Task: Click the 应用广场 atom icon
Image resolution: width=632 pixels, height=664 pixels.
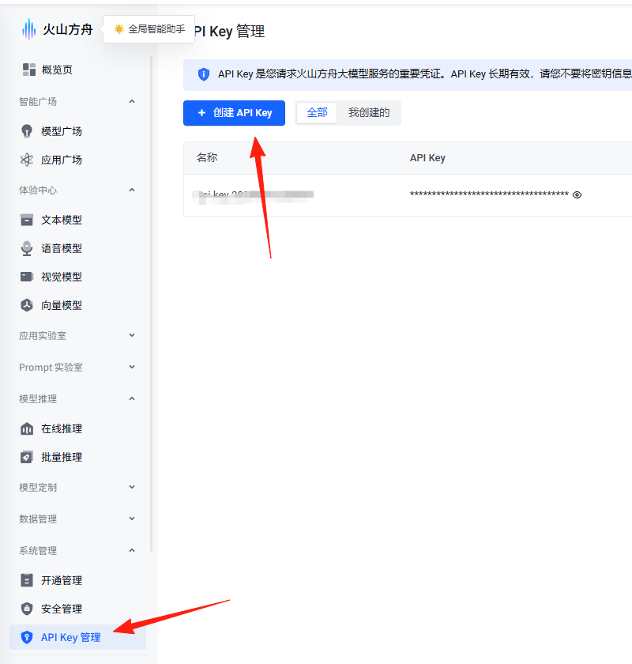Action: click(x=27, y=160)
